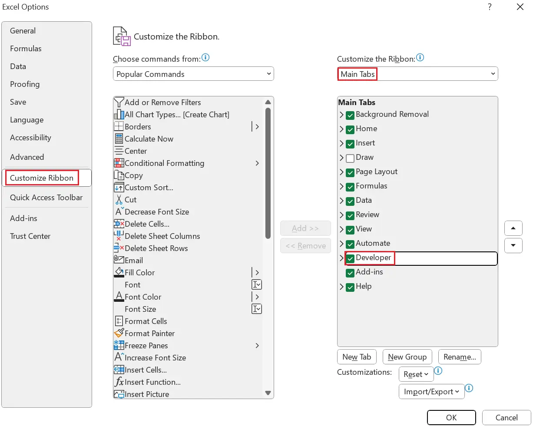
Task: Click info icon next to Reset button
Action: pyautogui.click(x=438, y=371)
